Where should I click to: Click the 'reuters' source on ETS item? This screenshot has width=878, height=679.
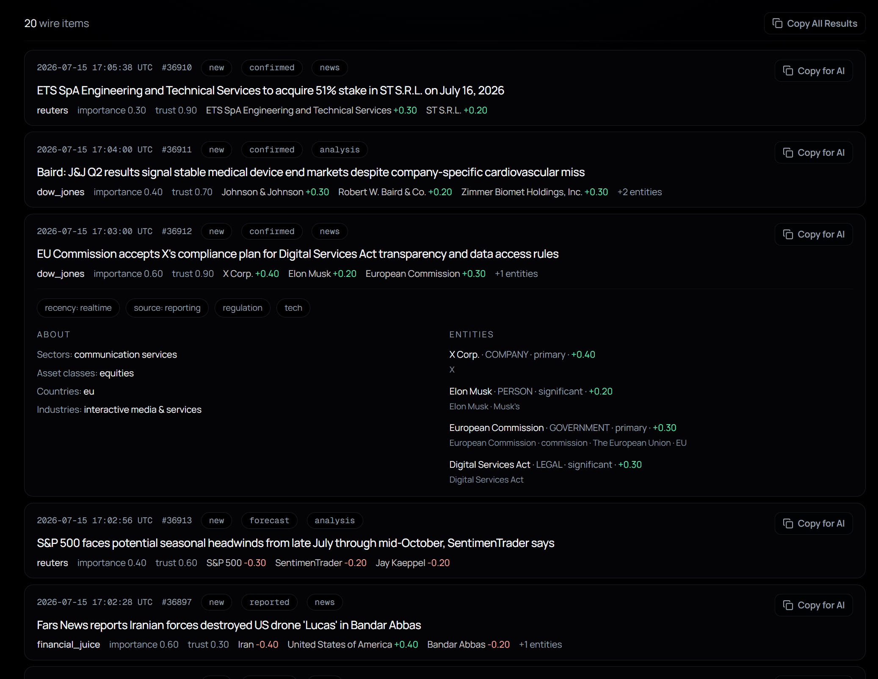[x=52, y=110]
